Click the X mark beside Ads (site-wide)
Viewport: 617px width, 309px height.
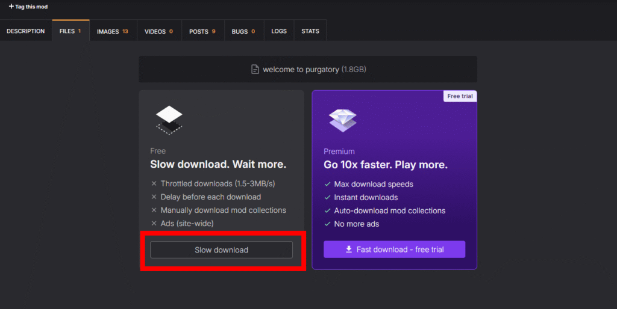pyautogui.click(x=154, y=224)
